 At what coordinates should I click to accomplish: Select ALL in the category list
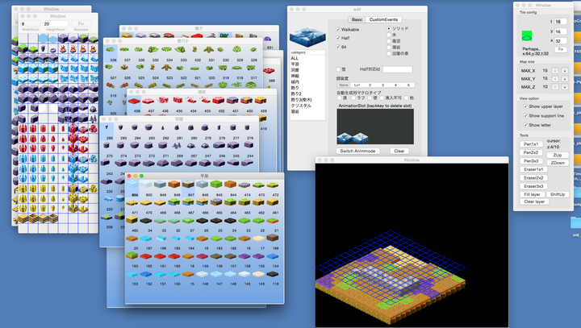(x=295, y=59)
